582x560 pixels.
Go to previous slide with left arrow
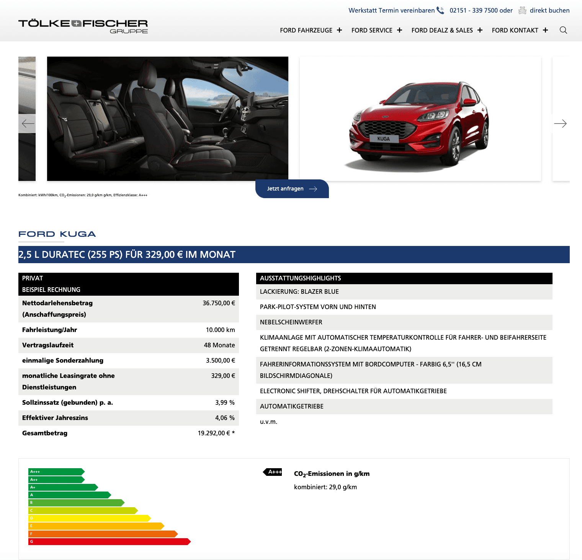pos(27,124)
